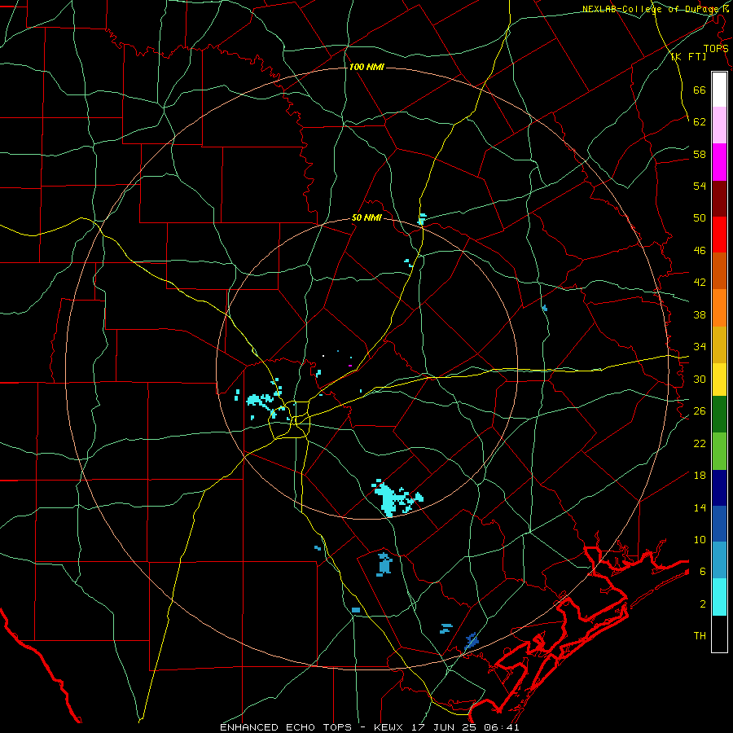Click the cyan echo cluster west of the radar
Viewport: 733px width, 733px height.
click(x=261, y=400)
